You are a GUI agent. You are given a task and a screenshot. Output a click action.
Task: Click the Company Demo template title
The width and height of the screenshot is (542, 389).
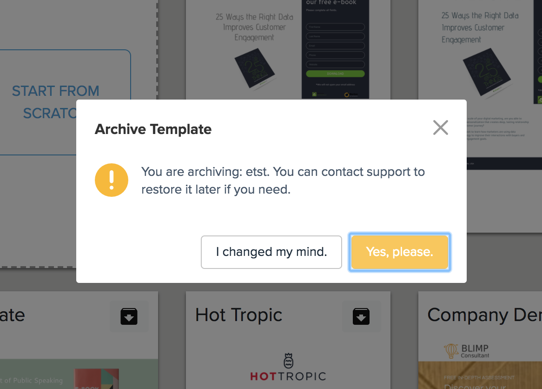tap(484, 315)
